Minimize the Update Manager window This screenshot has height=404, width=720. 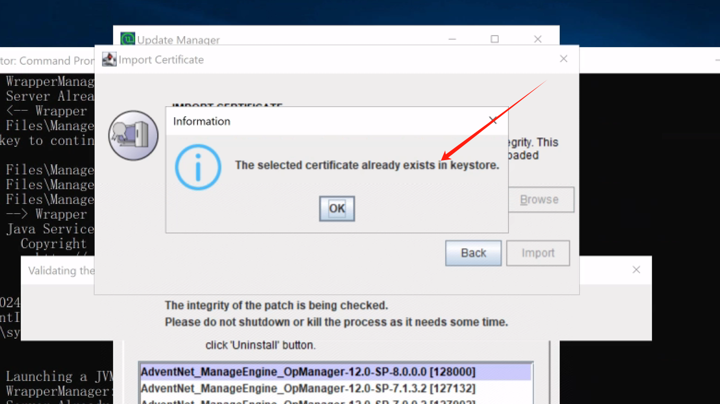[452, 39]
